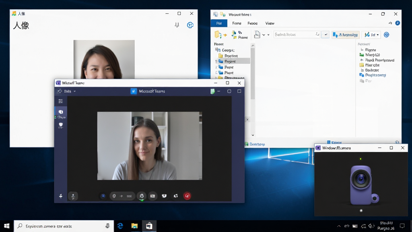This screenshot has height=232, width=412.
Task: Click the blue help icon in explorer
Action: click(398, 23)
